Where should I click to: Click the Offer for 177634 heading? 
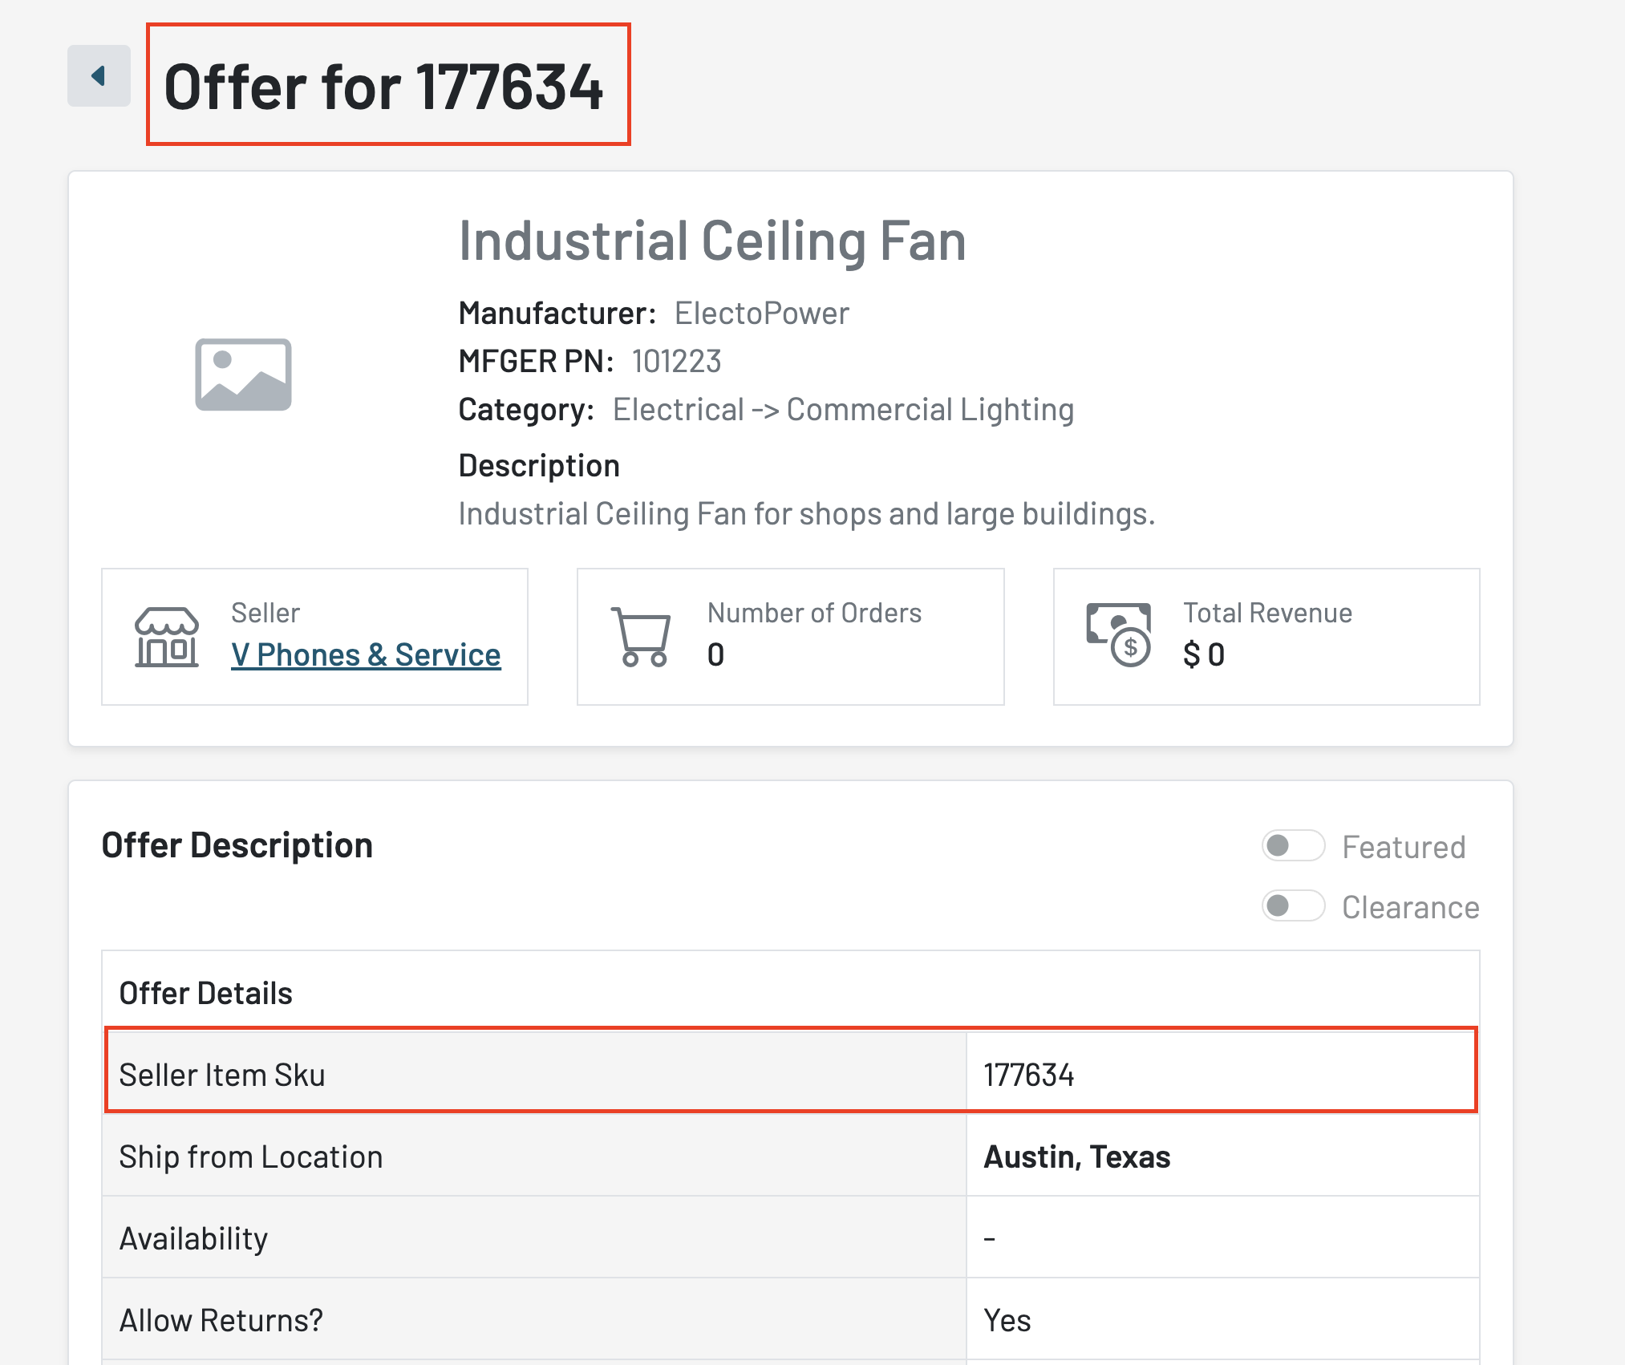(383, 87)
